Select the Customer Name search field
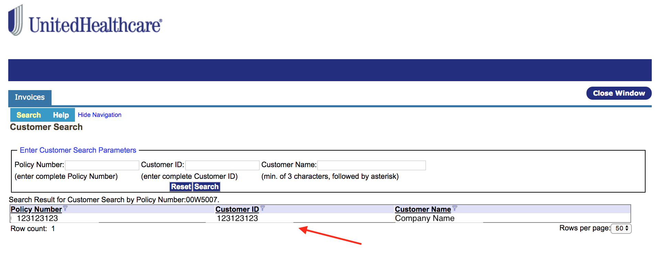This screenshot has height=271, width=660. [371, 165]
